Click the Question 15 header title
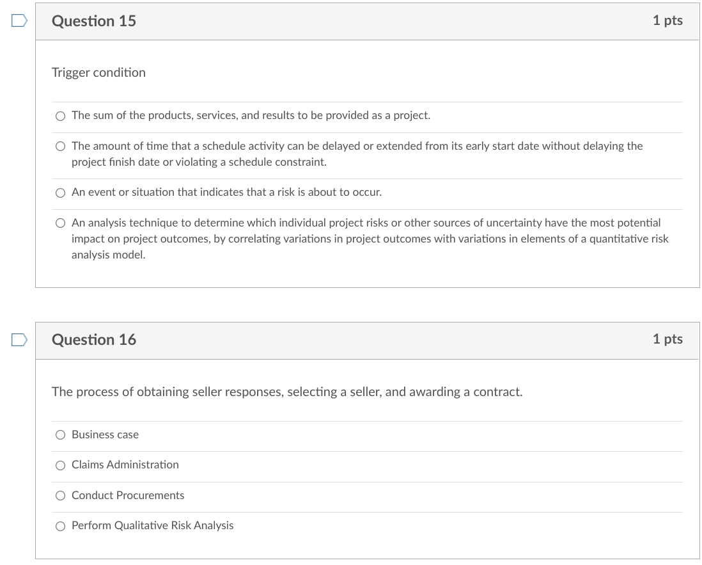The width and height of the screenshot is (702, 565). [94, 21]
